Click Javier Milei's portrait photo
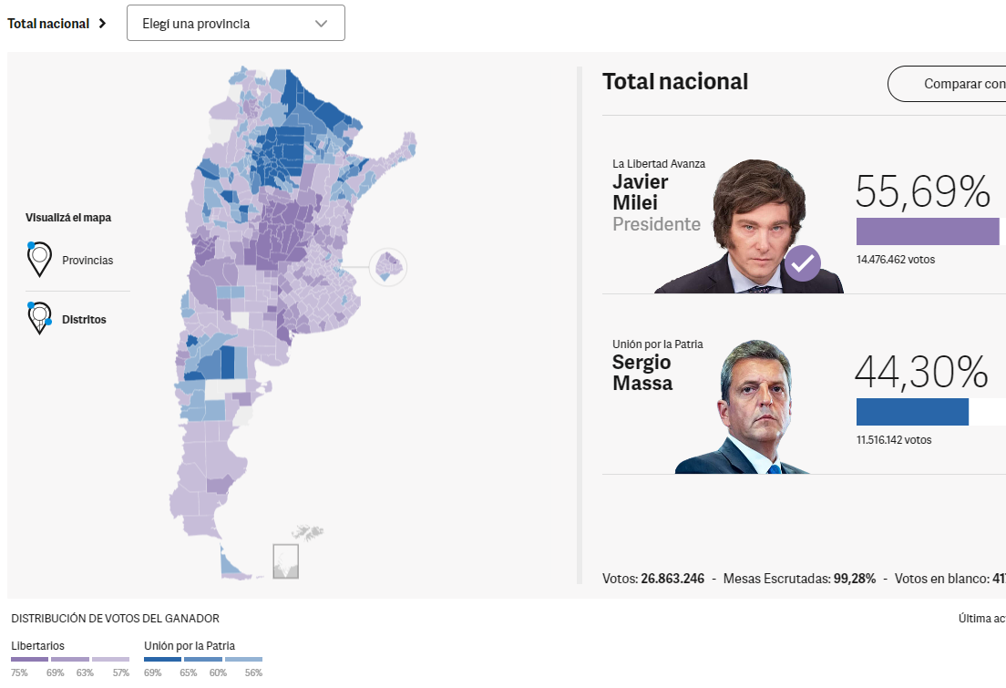This screenshot has width=1006, height=688. [x=750, y=228]
